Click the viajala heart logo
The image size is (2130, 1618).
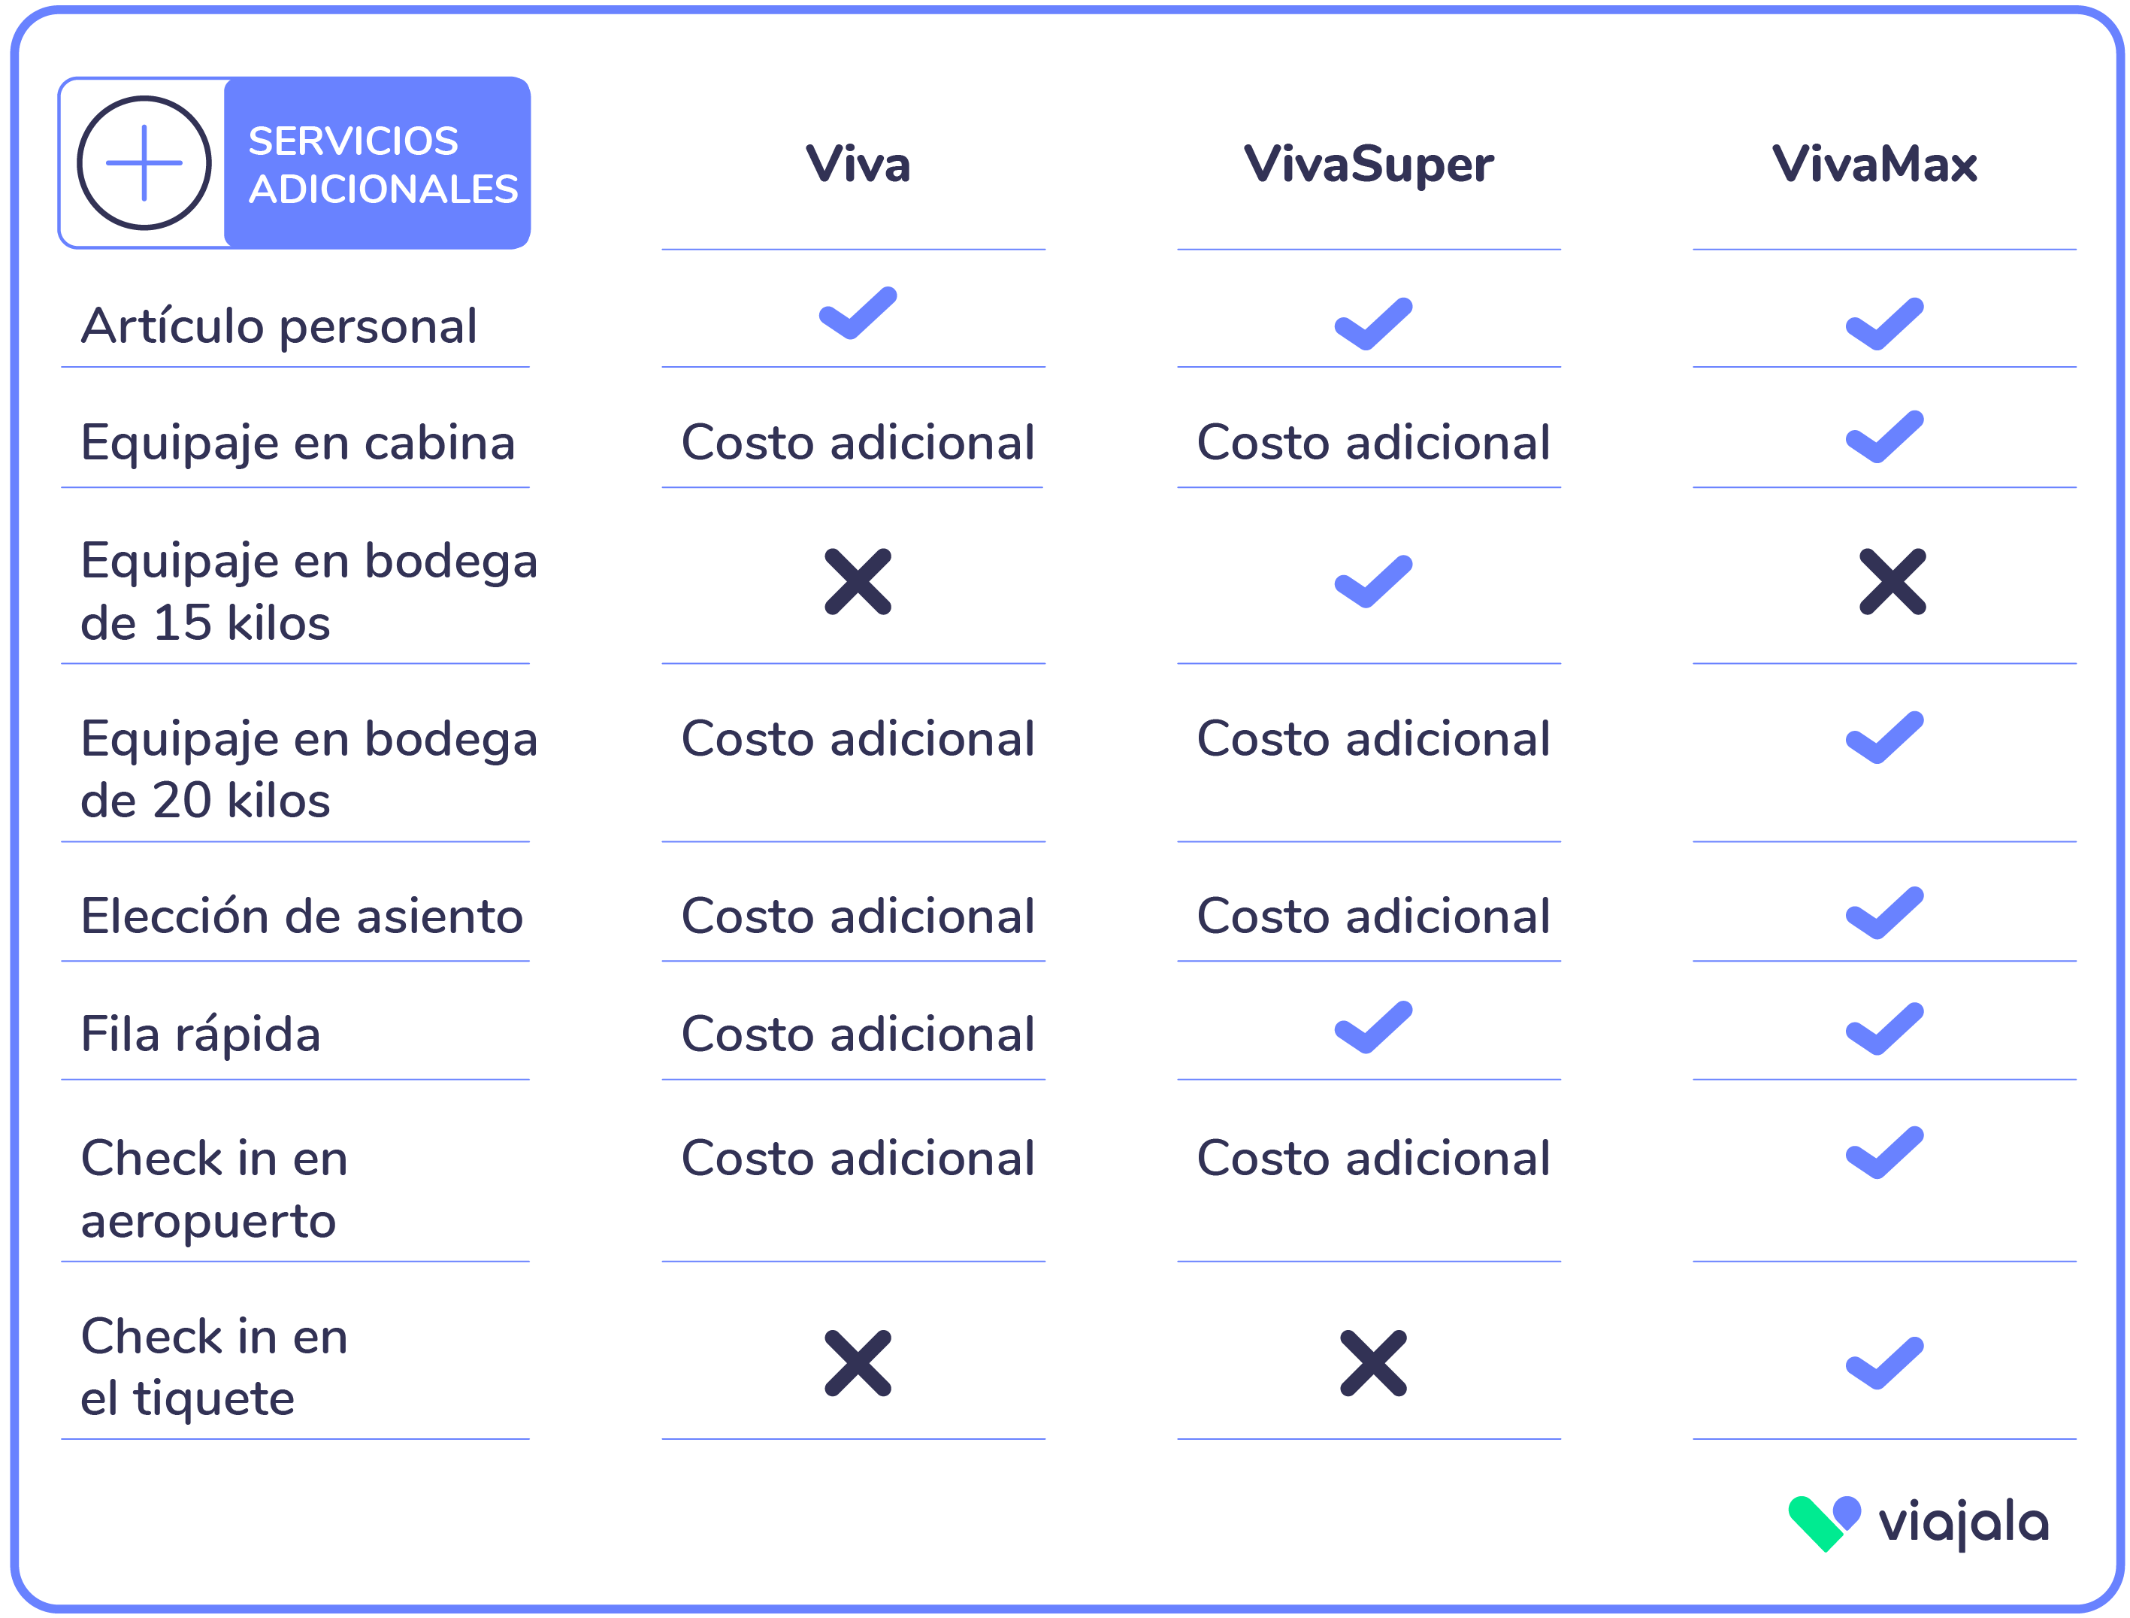click(1824, 1523)
